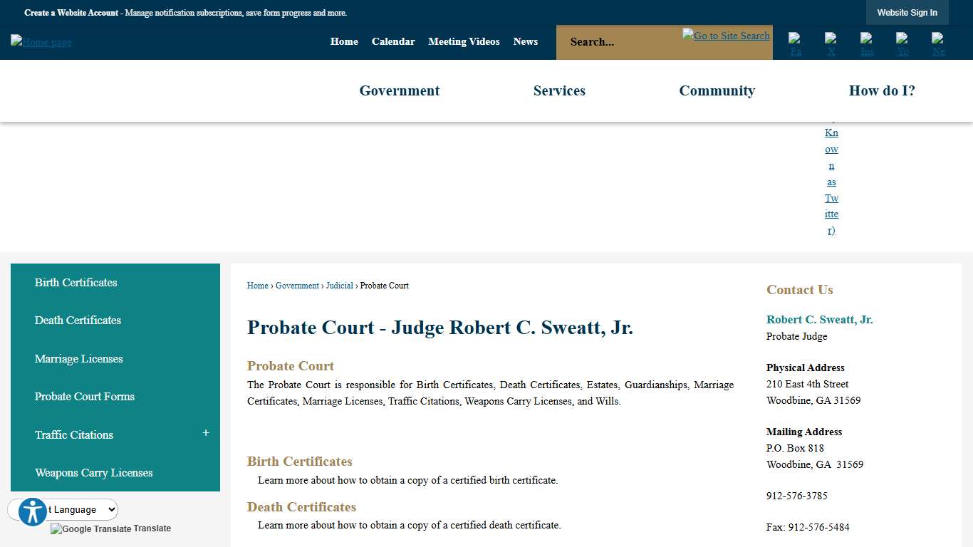Open the 'Known as Twitter' link
This screenshot has width=973, height=547.
[x=831, y=182]
